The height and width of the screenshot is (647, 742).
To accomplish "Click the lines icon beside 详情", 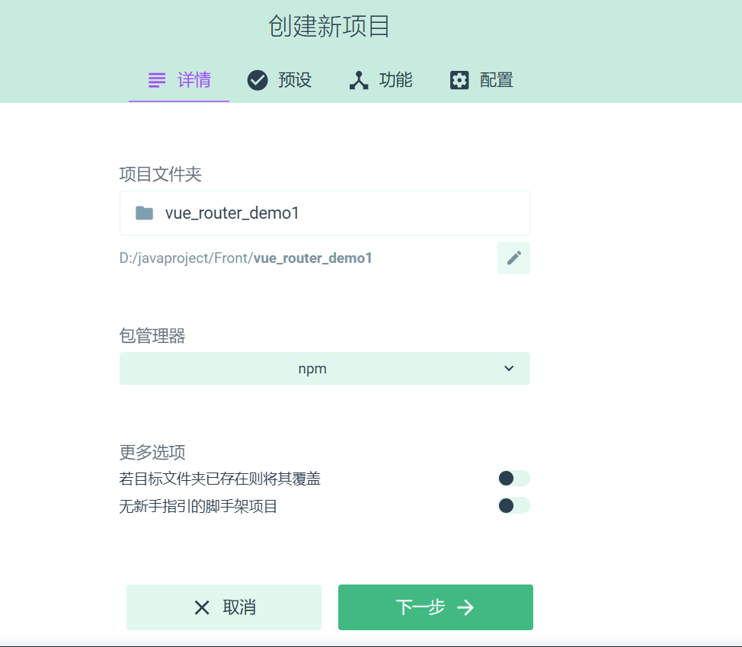I will pyautogui.click(x=157, y=80).
